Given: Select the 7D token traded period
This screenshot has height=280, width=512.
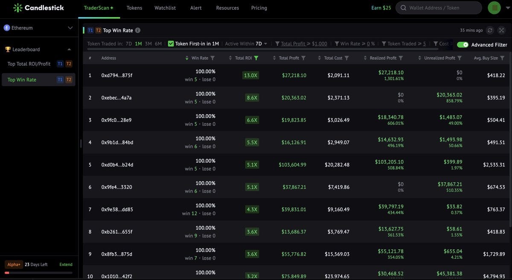Looking at the screenshot, I should [x=129, y=43].
